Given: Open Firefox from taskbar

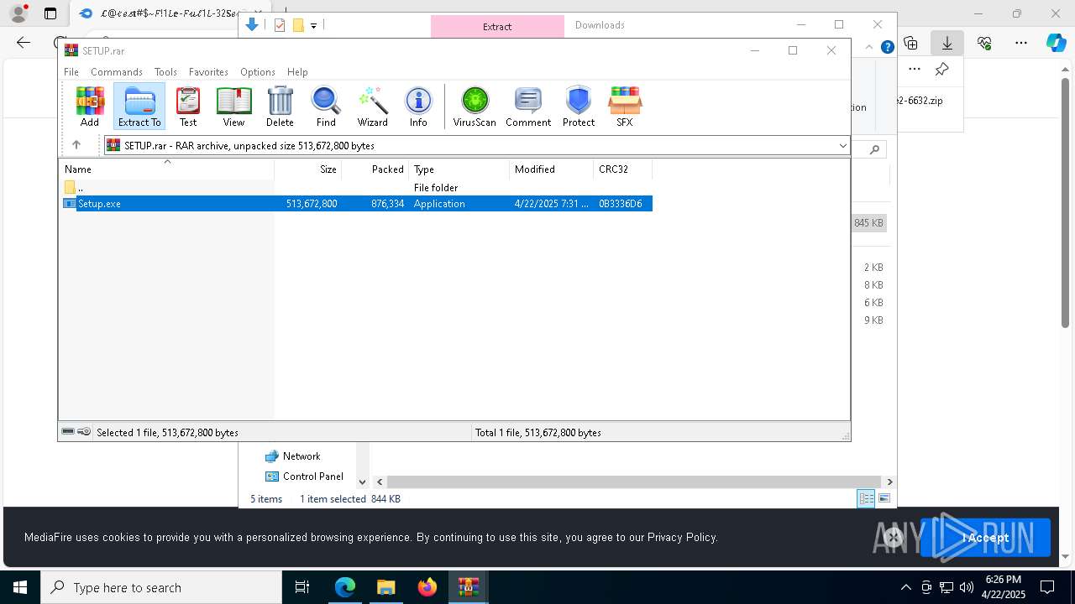Looking at the screenshot, I should [427, 587].
